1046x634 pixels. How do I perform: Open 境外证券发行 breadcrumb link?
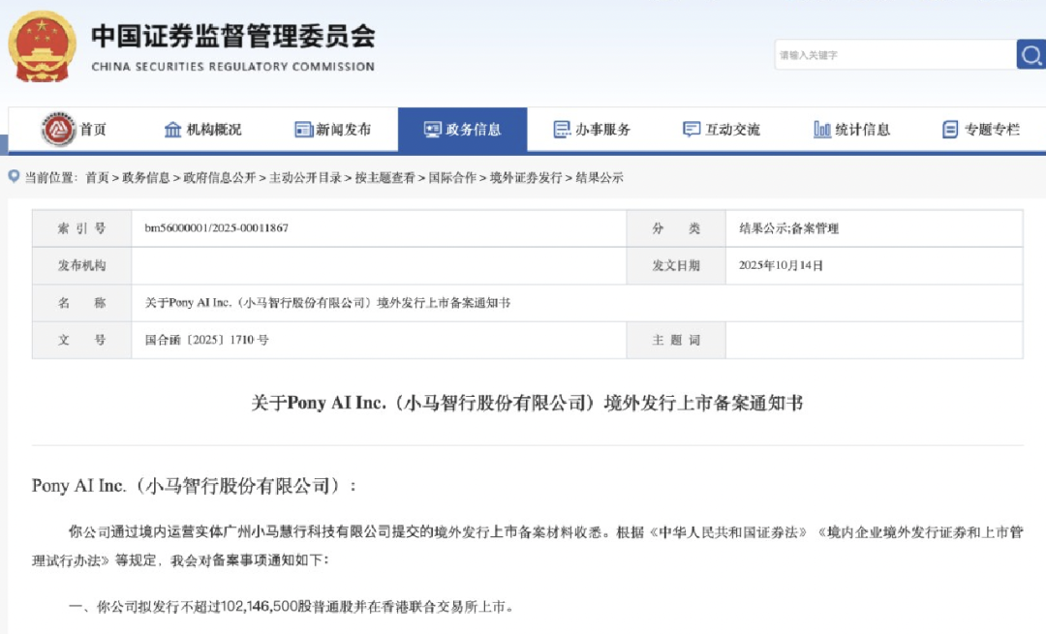click(526, 177)
